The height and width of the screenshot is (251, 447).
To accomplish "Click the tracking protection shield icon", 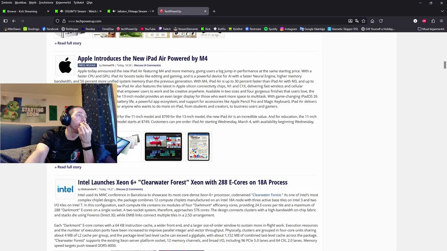I will tap(58, 21).
